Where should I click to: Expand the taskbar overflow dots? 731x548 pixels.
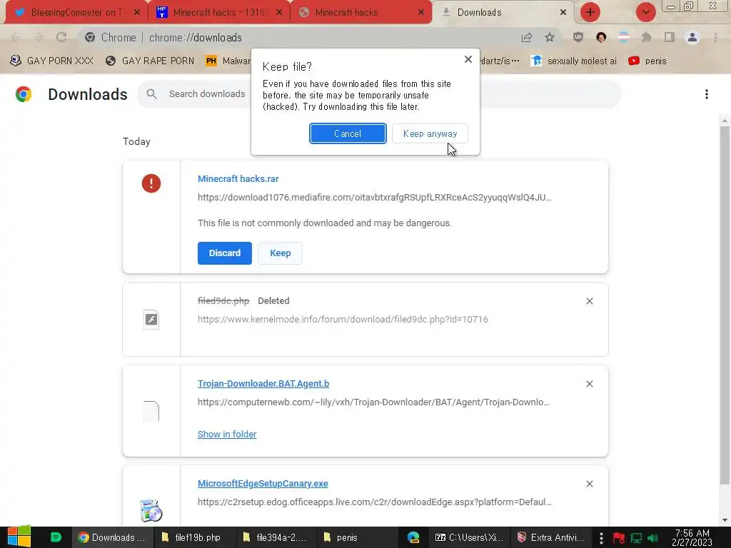tap(601, 538)
